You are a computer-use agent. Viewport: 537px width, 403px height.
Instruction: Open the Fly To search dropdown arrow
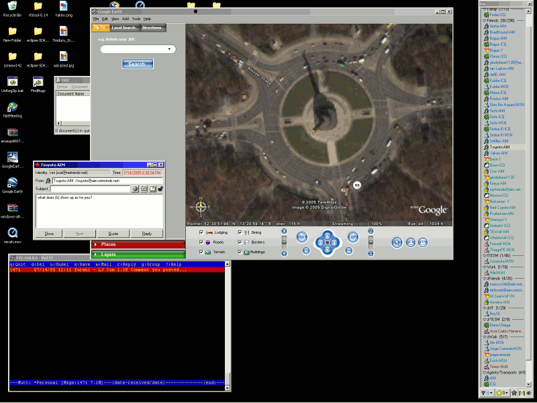tap(168, 49)
